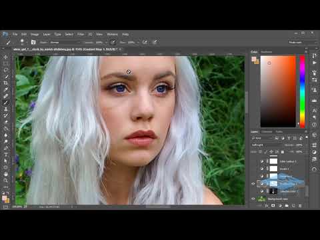The height and width of the screenshot is (240, 320).
Task: Open the Filter menu
Action: (x=81, y=34)
